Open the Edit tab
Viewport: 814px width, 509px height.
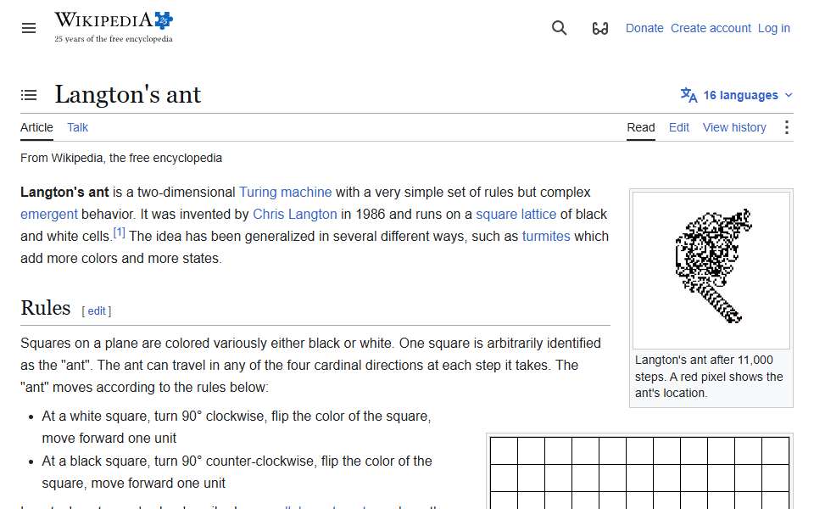(x=678, y=128)
